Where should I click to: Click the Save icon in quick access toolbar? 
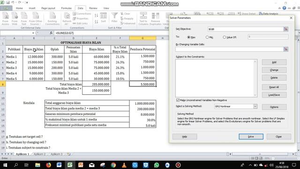coord(8,2)
